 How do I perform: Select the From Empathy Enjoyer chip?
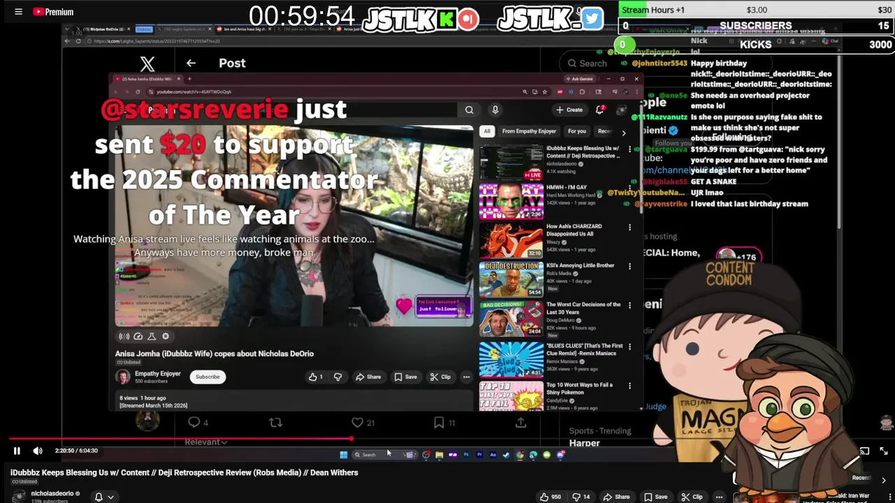pyautogui.click(x=529, y=131)
